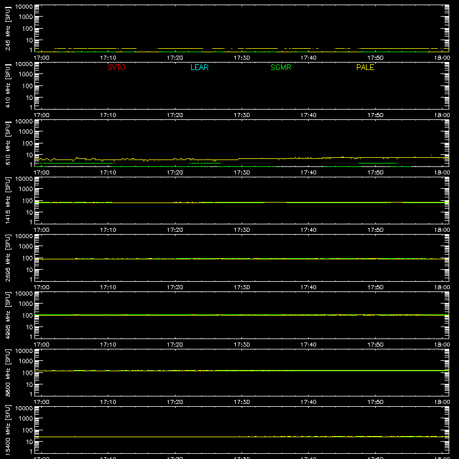Click the yellow flux trace in 8800 MHz plot
This screenshot has height=459, width=459.
tap(242, 371)
